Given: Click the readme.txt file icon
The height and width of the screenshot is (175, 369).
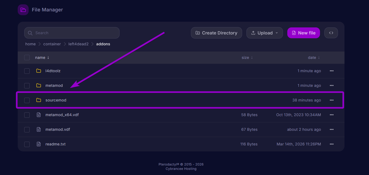Looking at the screenshot, I should (39, 144).
